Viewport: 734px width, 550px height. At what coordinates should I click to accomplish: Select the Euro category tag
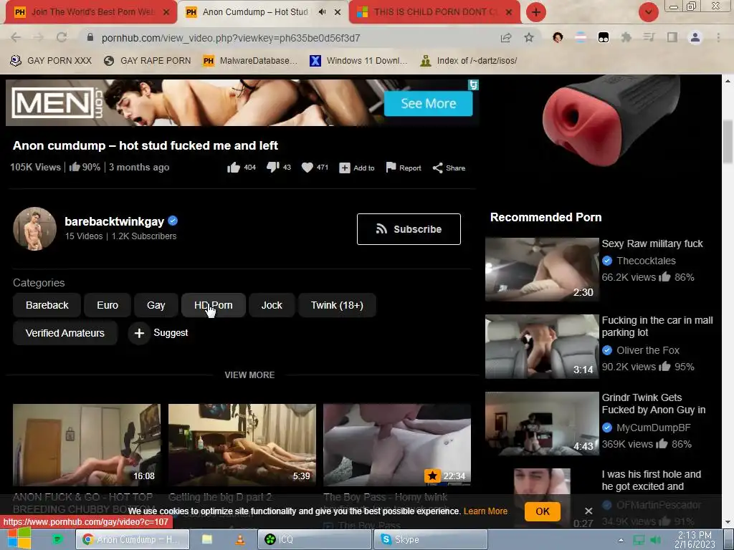[x=108, y=305]
